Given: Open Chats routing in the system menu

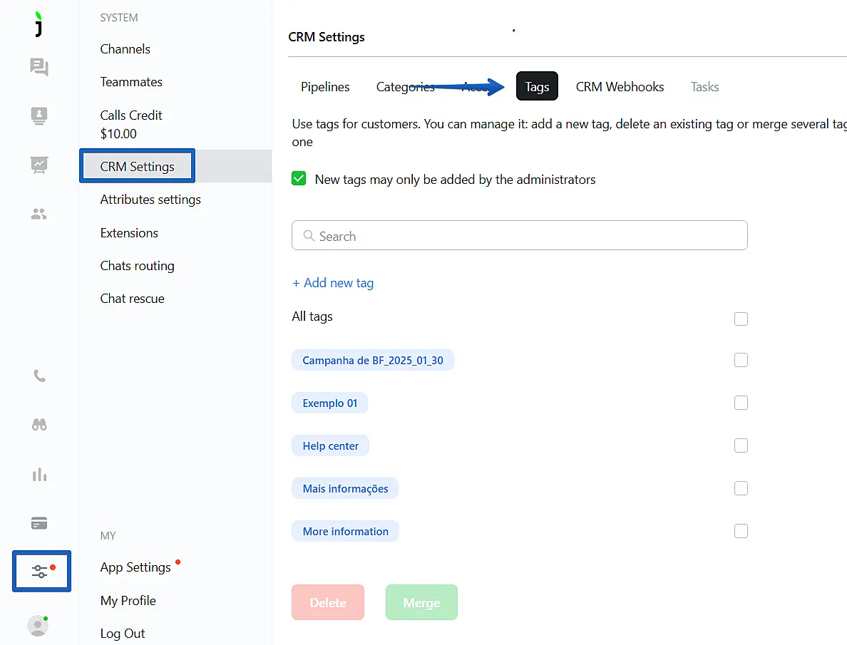Looking at the screenshot, I should [x=137, y=266].
